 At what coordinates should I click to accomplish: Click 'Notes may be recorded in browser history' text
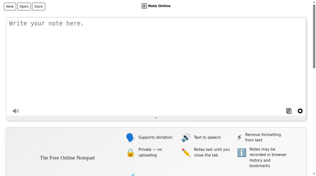(x=268, y=158)
